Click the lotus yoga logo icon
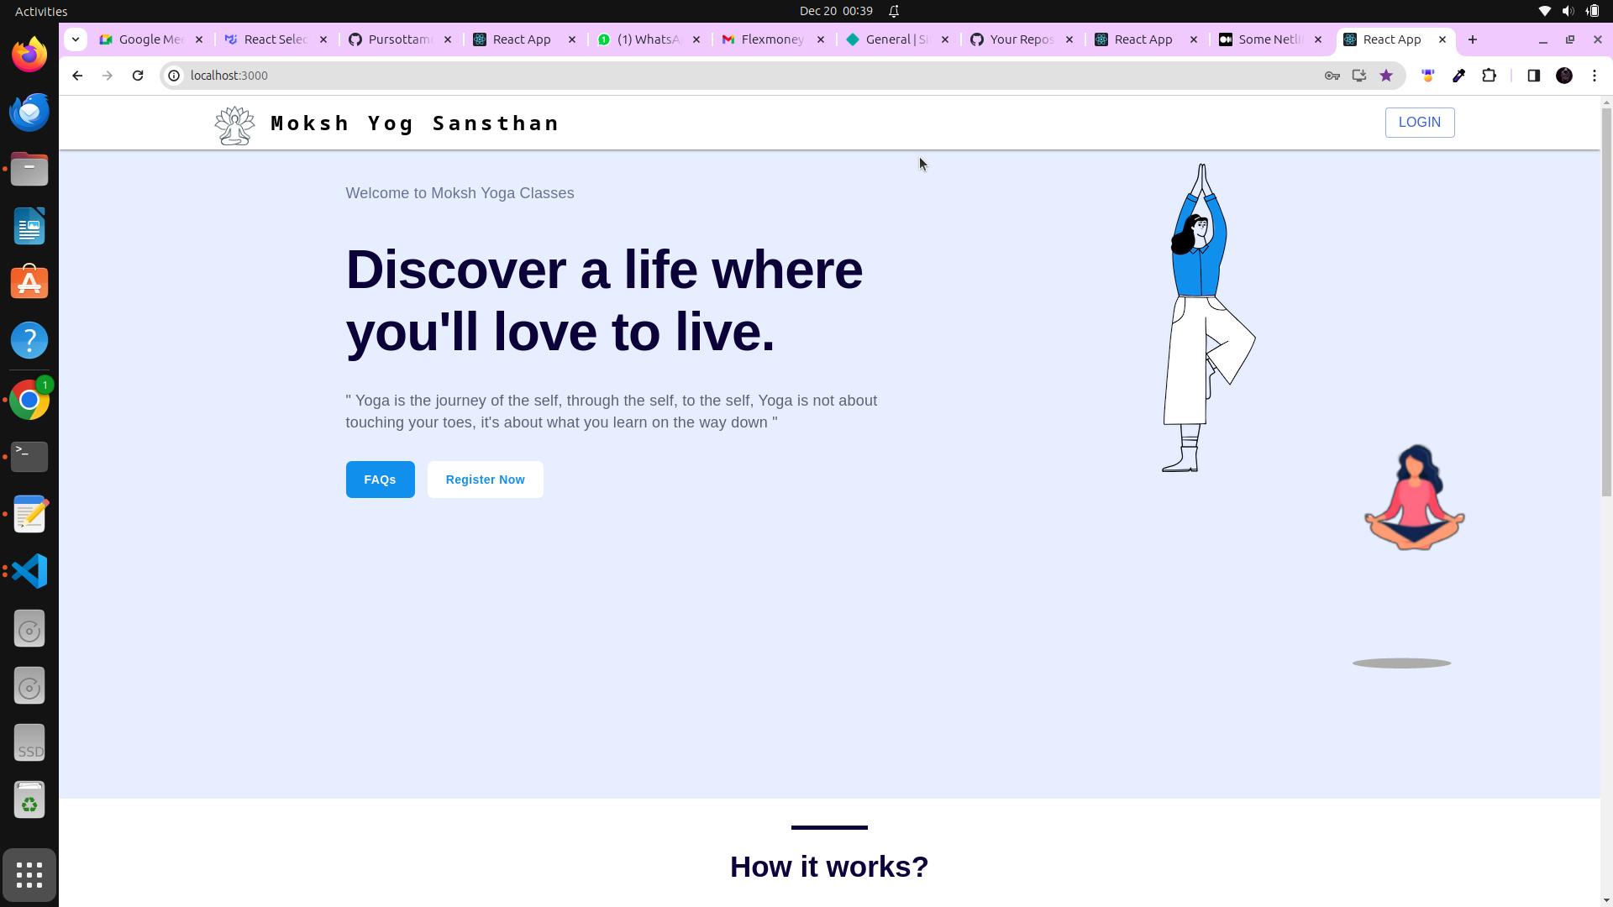The height and width of the screenshot is (907, 1613). pyautogui.click(x=234, y=125)
